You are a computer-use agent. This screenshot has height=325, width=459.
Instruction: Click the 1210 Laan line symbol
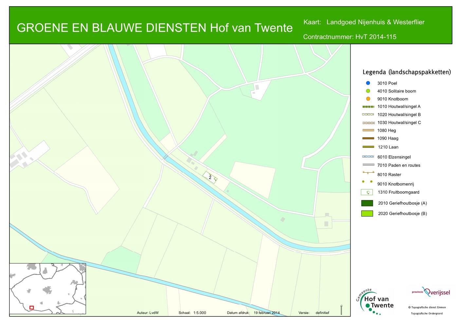click(x=368, y=147)
